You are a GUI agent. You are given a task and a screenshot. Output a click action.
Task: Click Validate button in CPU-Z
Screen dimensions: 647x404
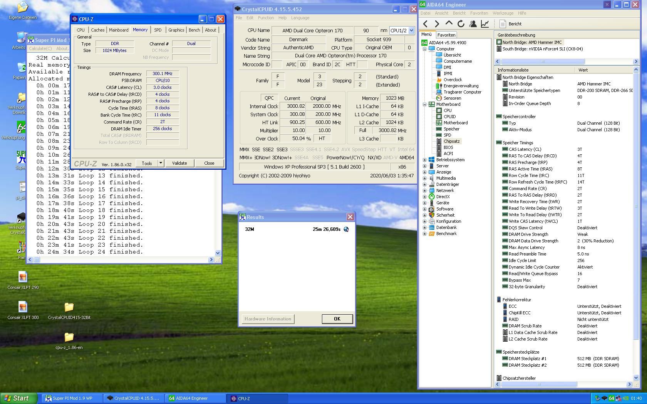tap(179, 163)
